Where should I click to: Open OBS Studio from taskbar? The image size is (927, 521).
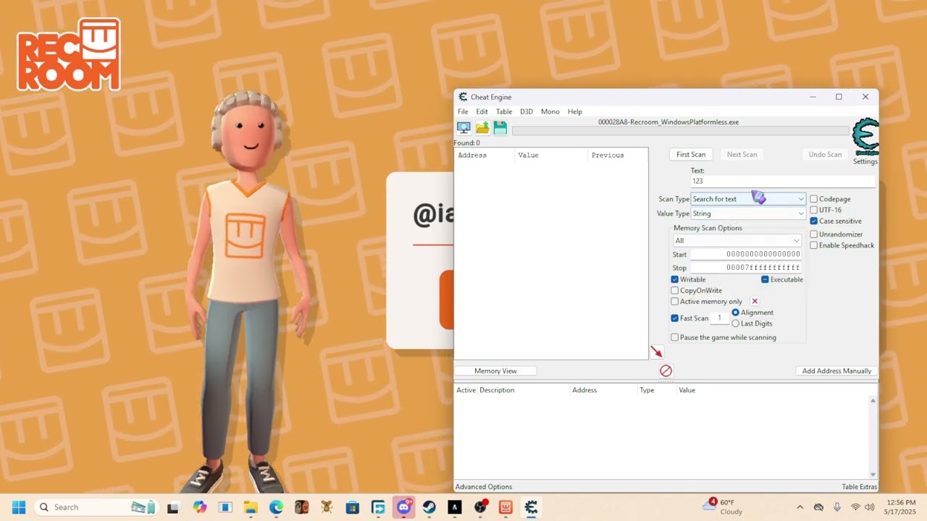(480, 507)
